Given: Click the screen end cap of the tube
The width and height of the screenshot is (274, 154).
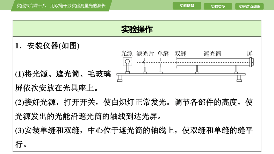Looking at the screenshot, I should (x=251, y=62).
